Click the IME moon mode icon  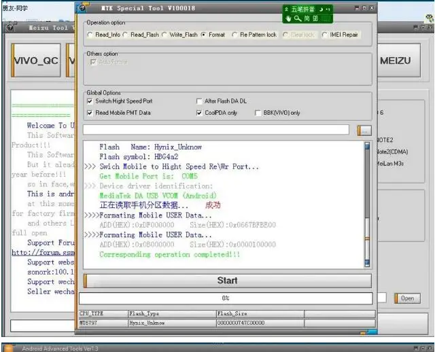321,9
